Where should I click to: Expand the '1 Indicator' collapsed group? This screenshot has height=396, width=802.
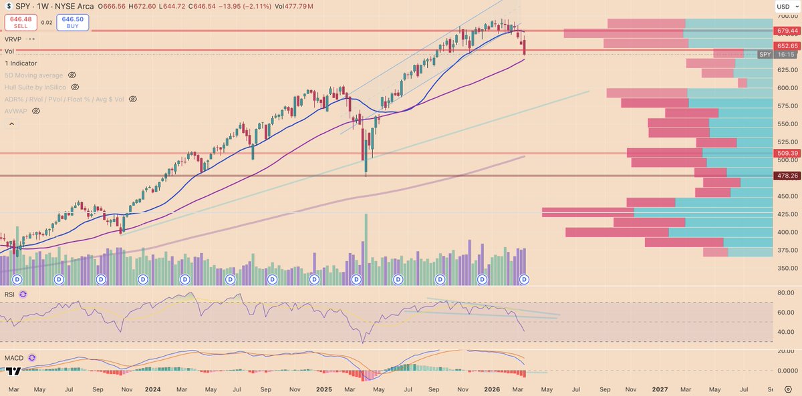tap(21, 63)
